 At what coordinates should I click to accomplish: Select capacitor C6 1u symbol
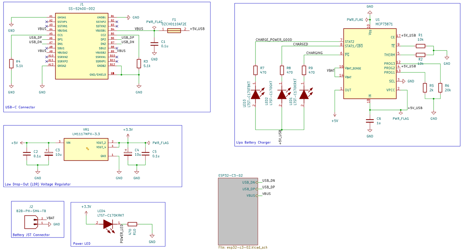[x=370, y=121]
